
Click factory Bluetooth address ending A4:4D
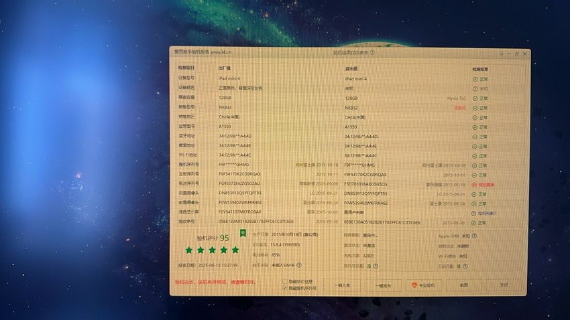[235, 136]
